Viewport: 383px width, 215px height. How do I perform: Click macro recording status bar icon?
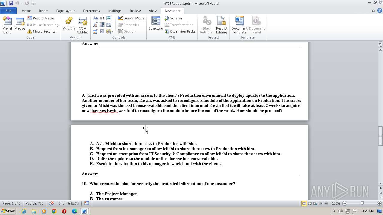click(x=86, y=203)
